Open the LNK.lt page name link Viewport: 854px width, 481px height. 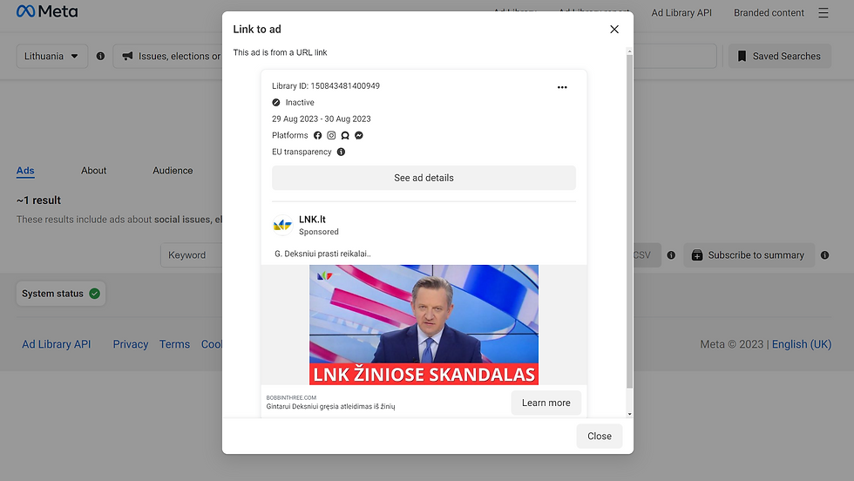[x=312, y=219]
